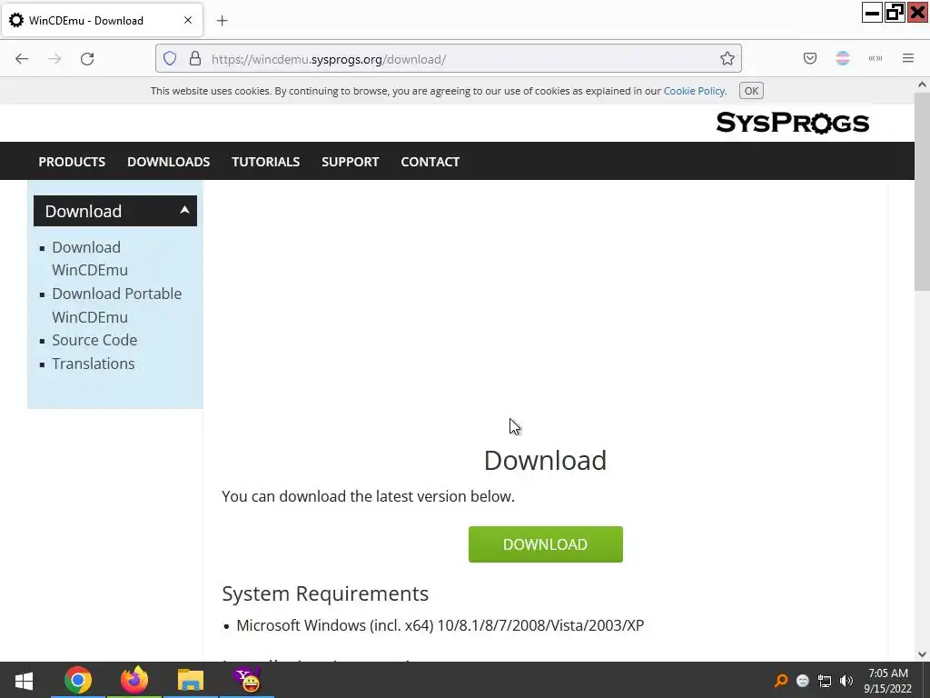The image size is (930, 698).
Task: Open the Cookie Policy link
Action: (x=694, y=91)
